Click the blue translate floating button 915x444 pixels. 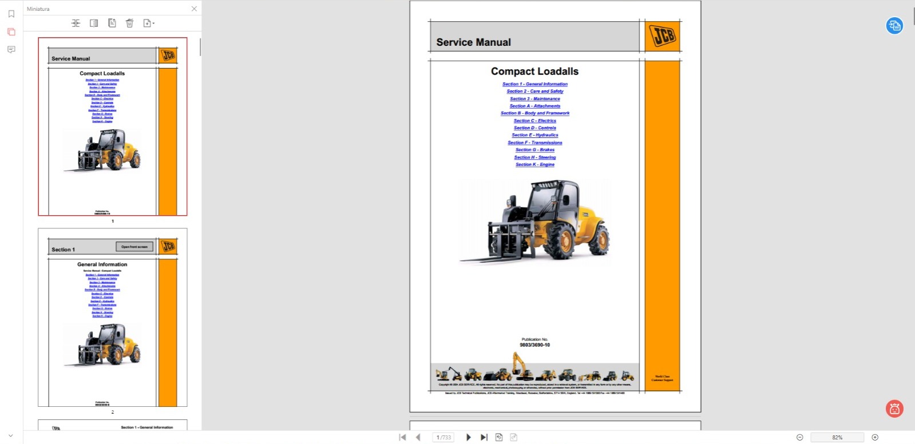coord(895,26)
